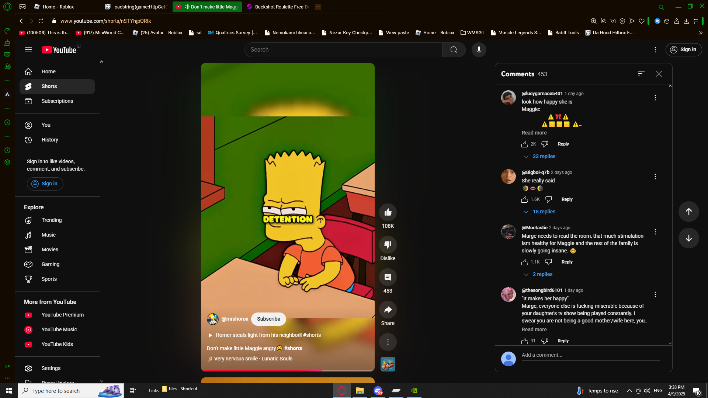Switch to Home - Roblox browser tab

click(x=59, y=7)
